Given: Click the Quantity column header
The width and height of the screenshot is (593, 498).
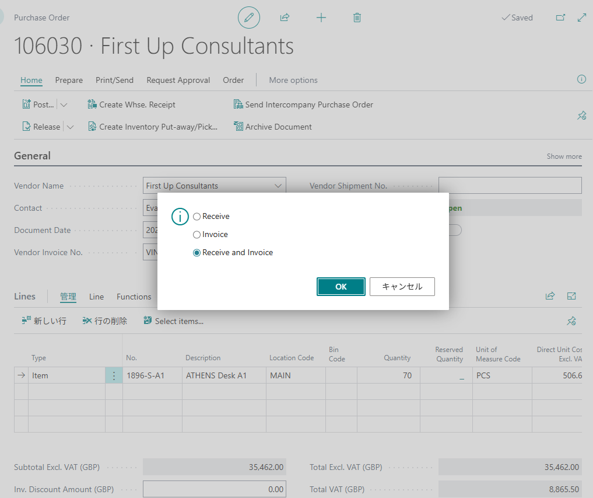Looking at the screenshot, I should tap(396, 357).
